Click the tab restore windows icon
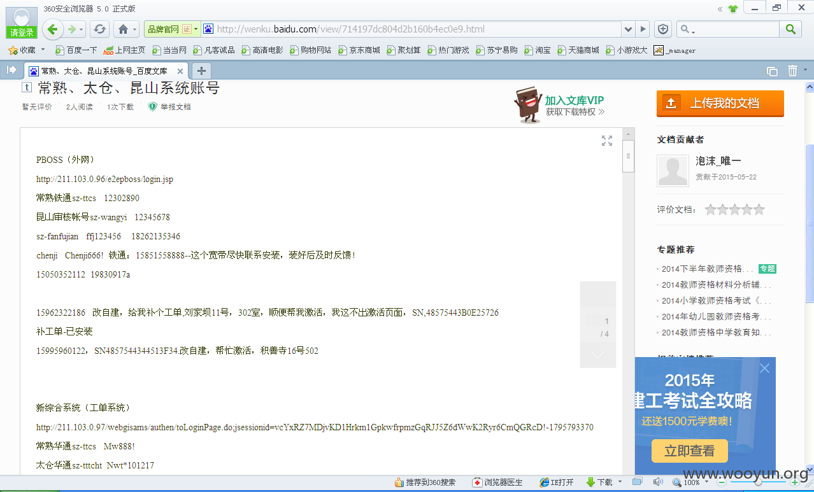Screen dimensions: 814x492 tap(772, 71)
